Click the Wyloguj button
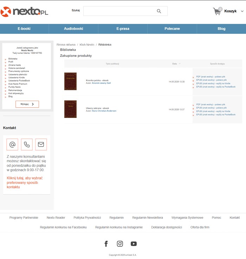This screenshot has width=246, height=259. pyautogui.click(x=27, y=104)
